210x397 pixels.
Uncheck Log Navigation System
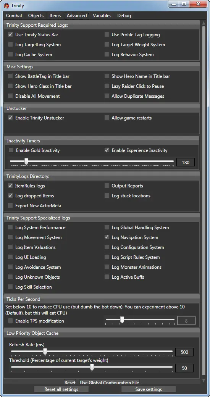(107, 237)
